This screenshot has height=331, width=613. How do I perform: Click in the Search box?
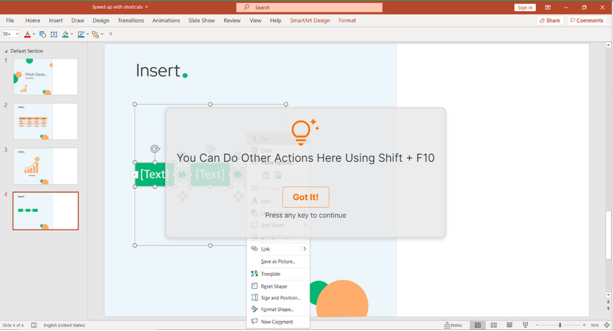[309, 7]
